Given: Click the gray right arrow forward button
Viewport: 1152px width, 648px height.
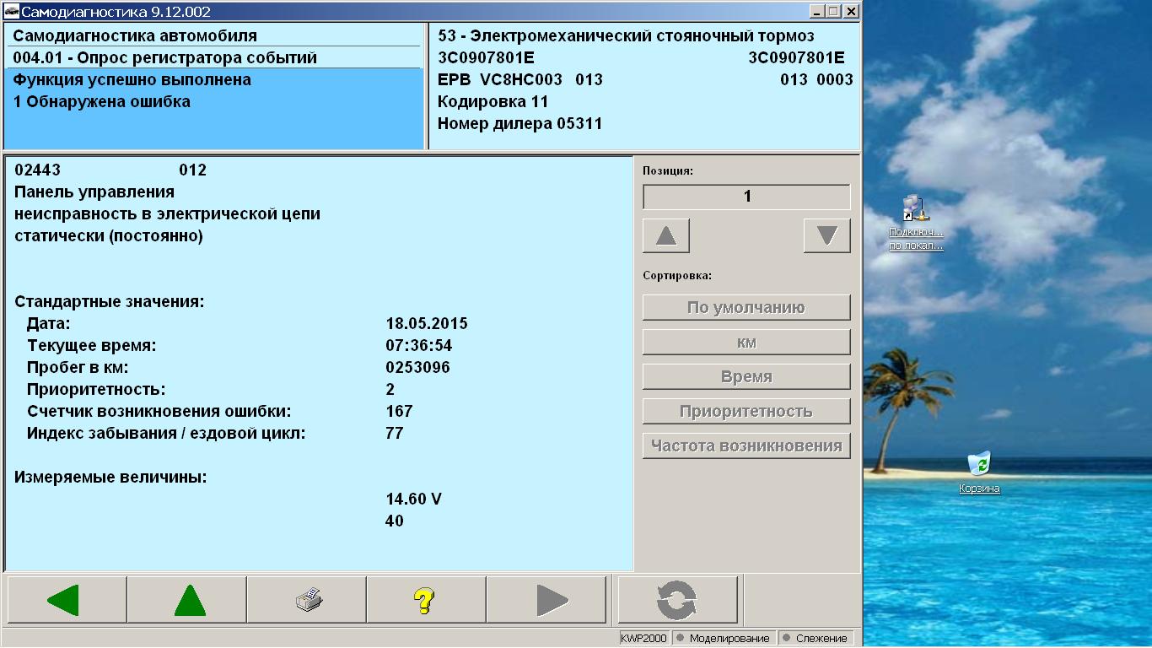Looking at the screenshot, I should [x=546, y=600].
